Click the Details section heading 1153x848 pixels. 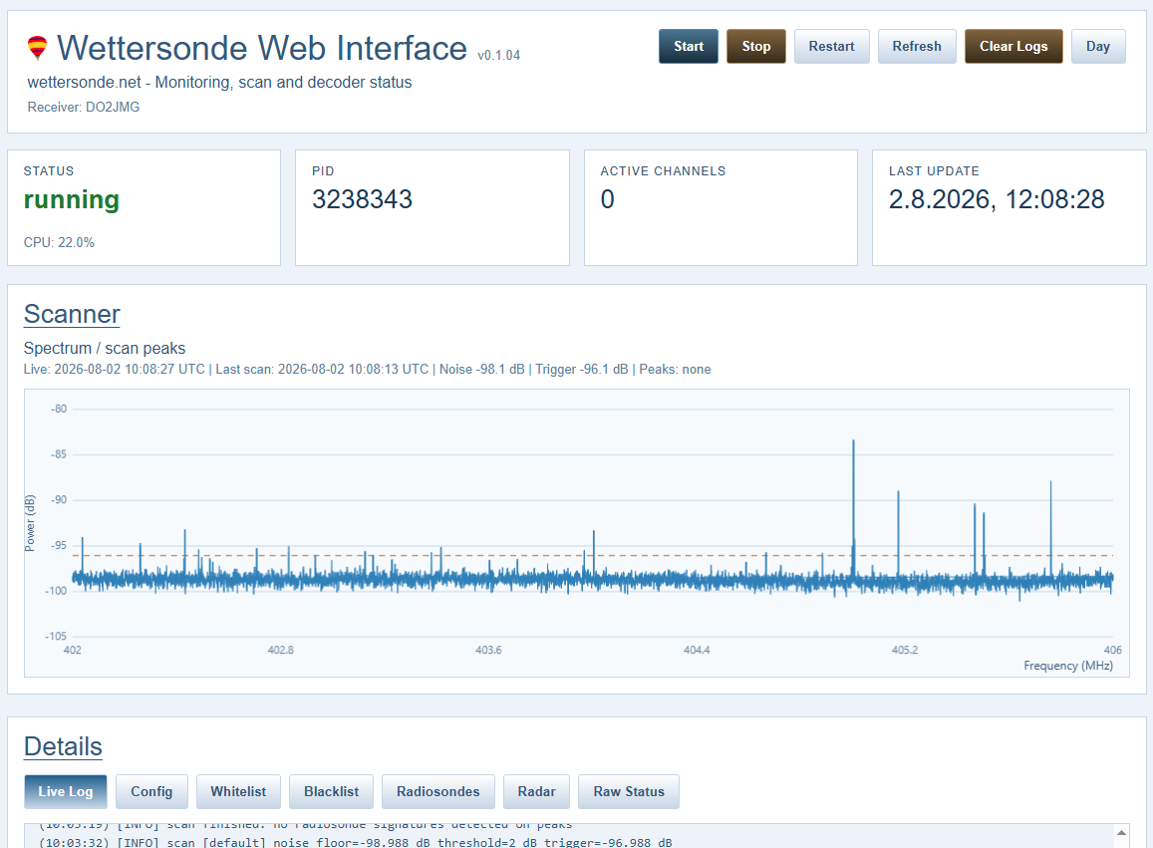(63, 746)
